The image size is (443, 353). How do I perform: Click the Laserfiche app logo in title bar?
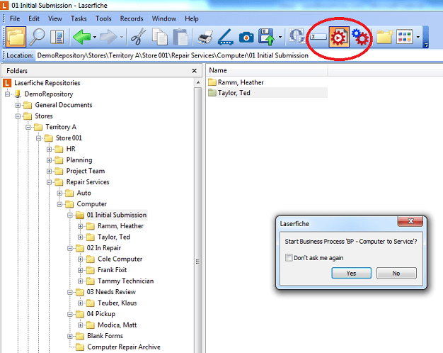(4, 5)
